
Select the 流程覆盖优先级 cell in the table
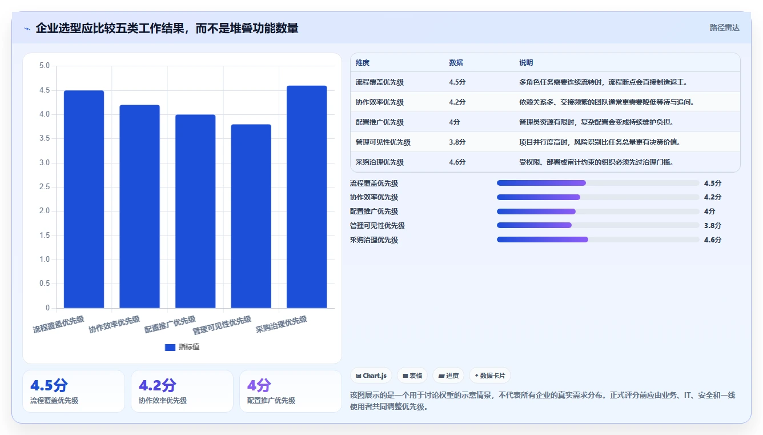tap(380, 82)
